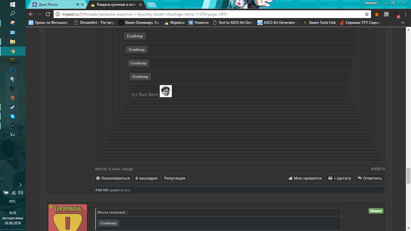Toggle the Спойлер in ERRORMAN6's quoted post
The image size is (411, 231).
tap(108, 223)
